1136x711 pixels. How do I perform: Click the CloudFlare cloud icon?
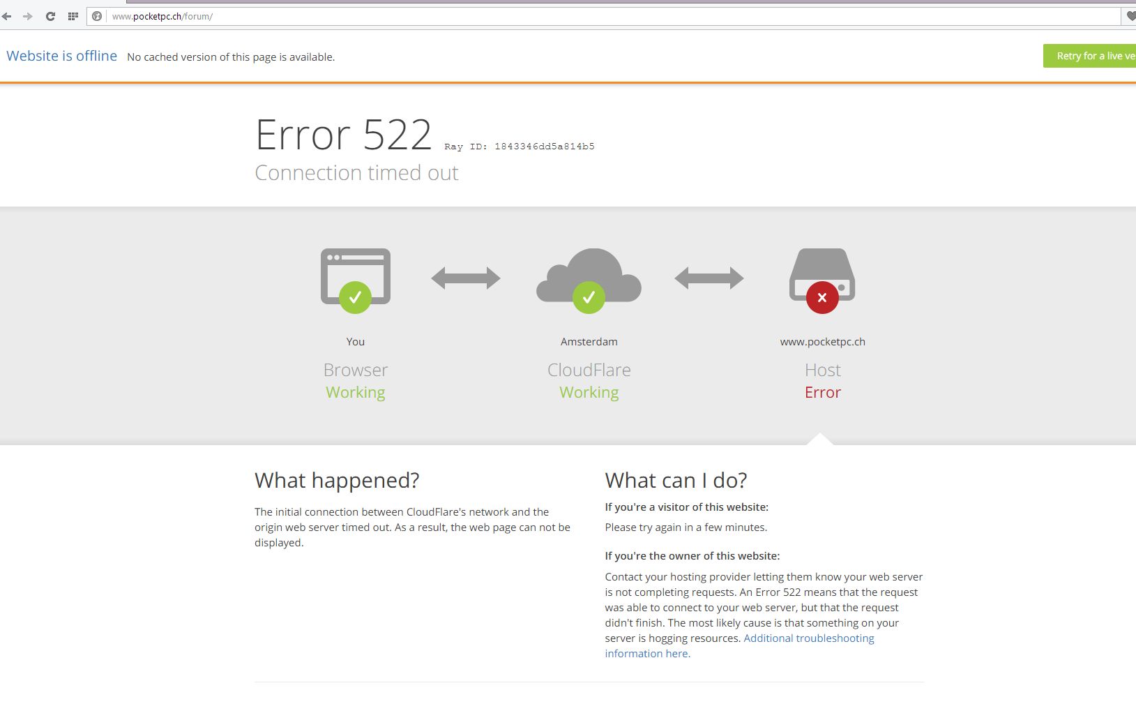point(589,280)
